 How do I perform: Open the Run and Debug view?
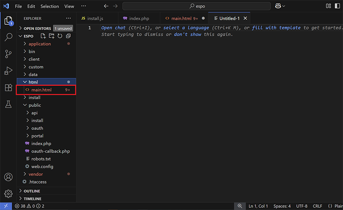point(8,71)
